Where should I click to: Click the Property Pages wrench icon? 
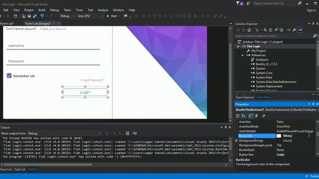pyautogui.click(x=264, y=116)
